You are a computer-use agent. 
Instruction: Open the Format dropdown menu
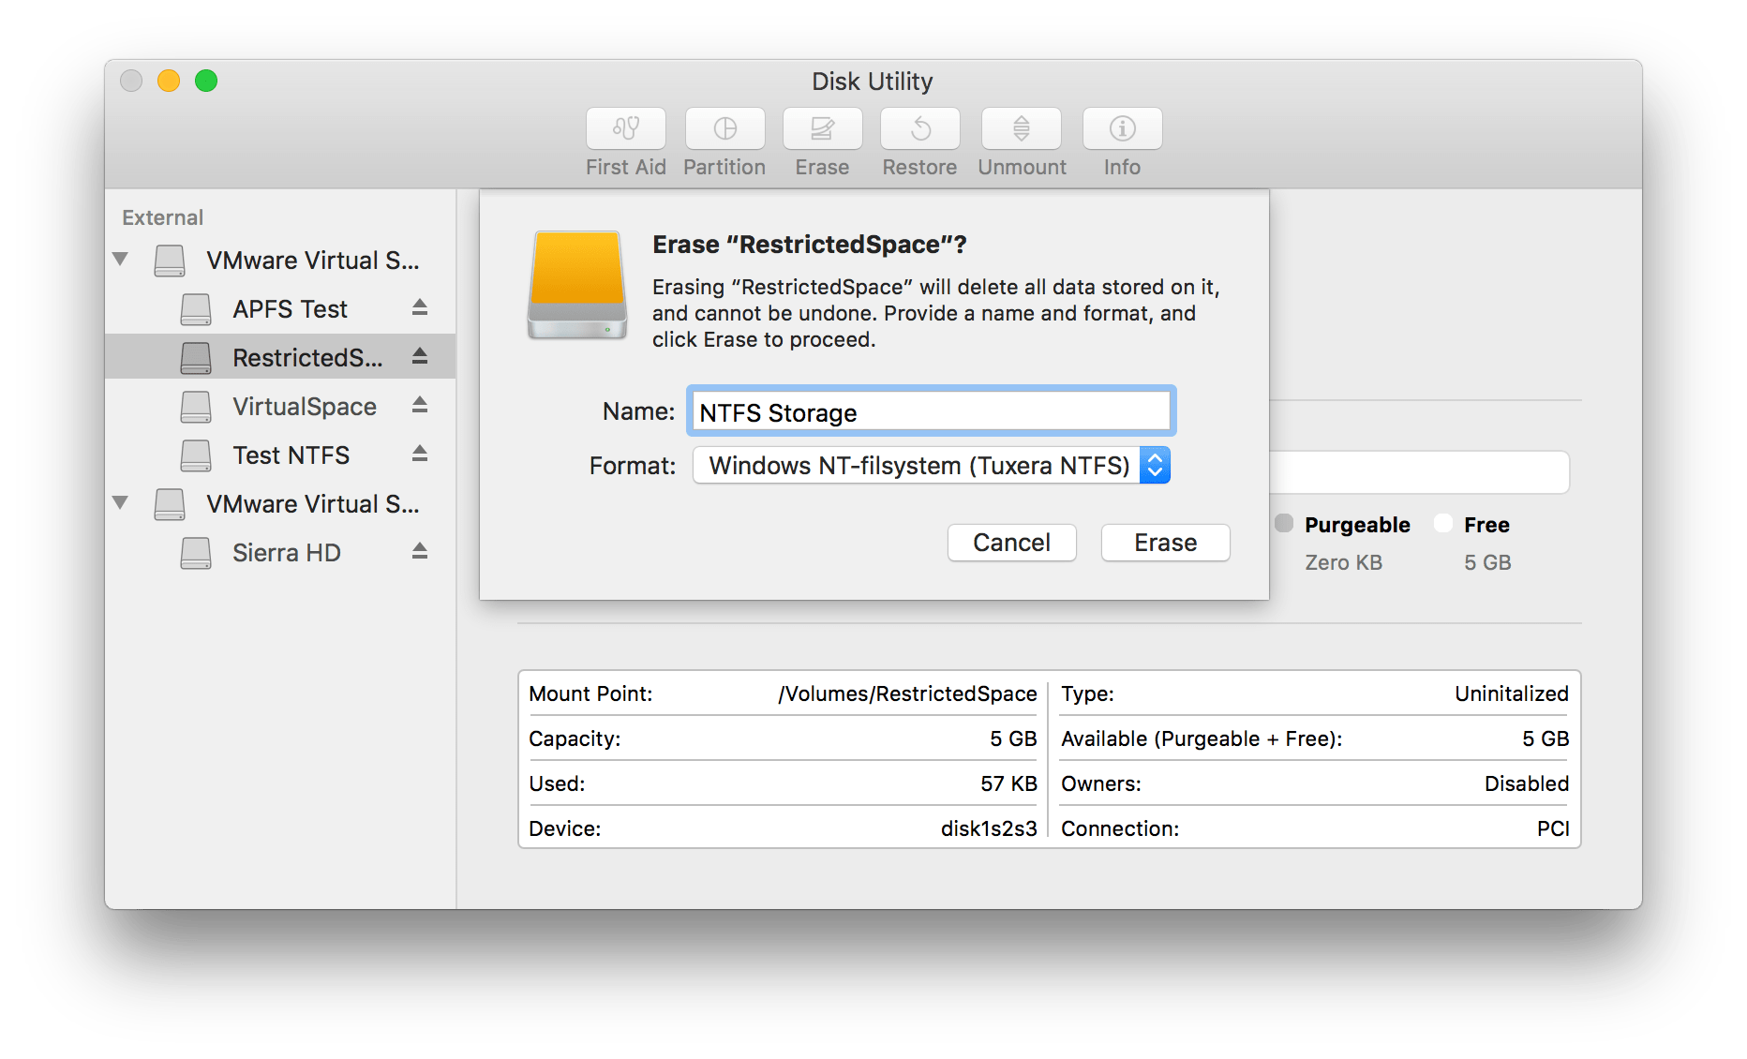coord(1155,465)
